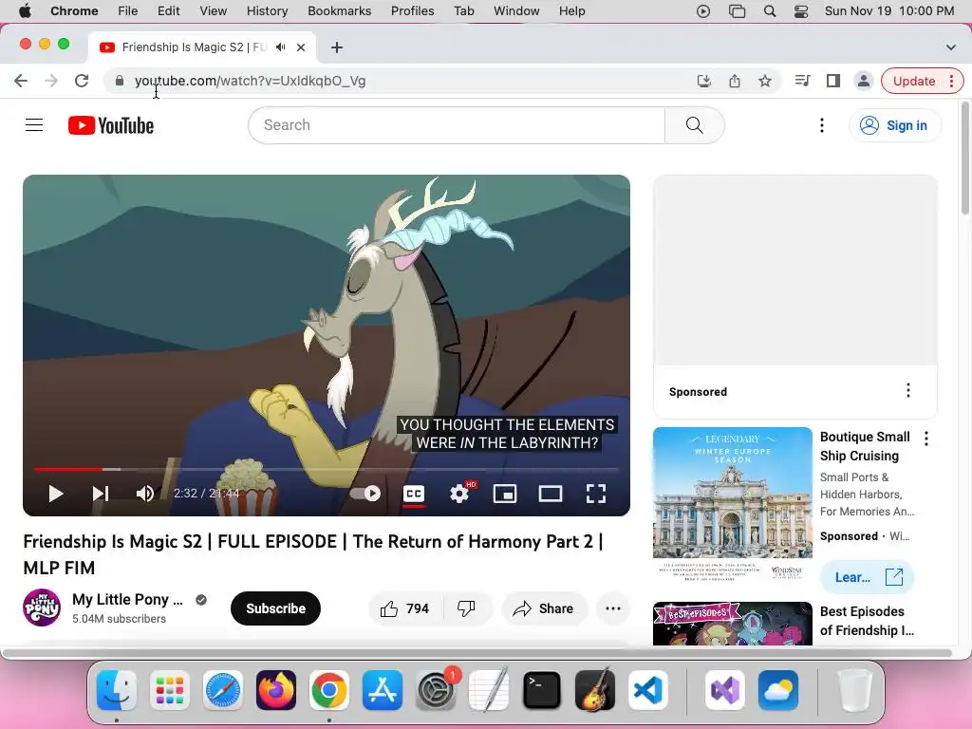The height and width of the screenshot is (729, 972).
Task: Open video settings gear
Action: 459,494
